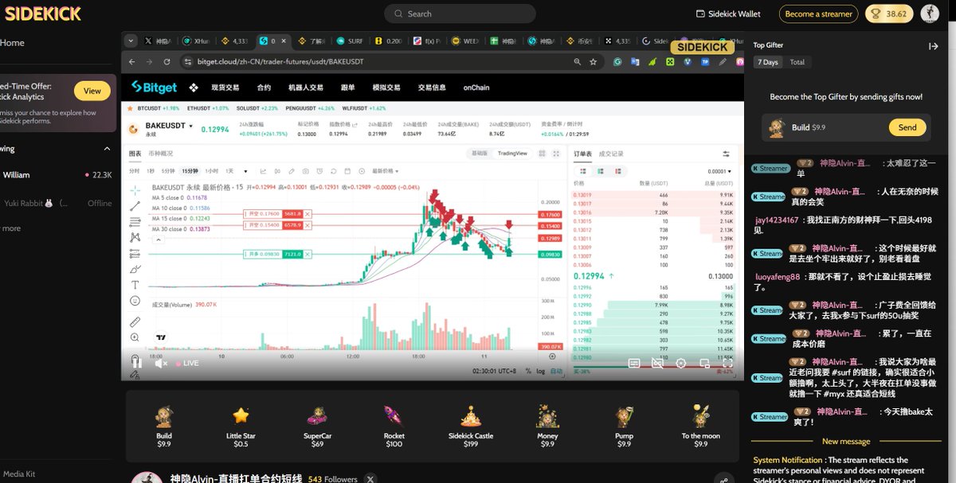
Task: Send the Build gift
Action: click(907, 127)
